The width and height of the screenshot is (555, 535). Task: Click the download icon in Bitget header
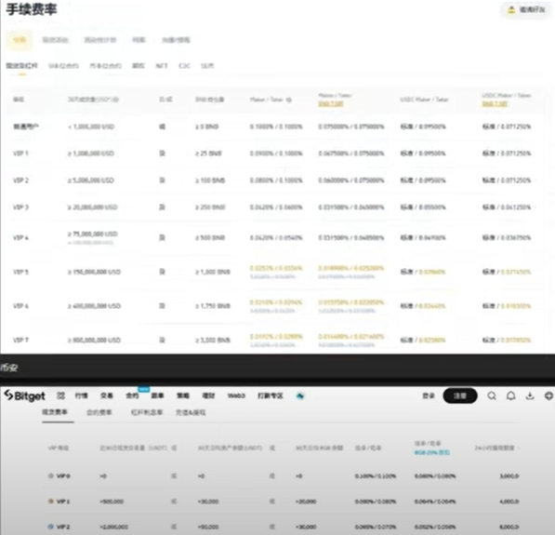530,395
